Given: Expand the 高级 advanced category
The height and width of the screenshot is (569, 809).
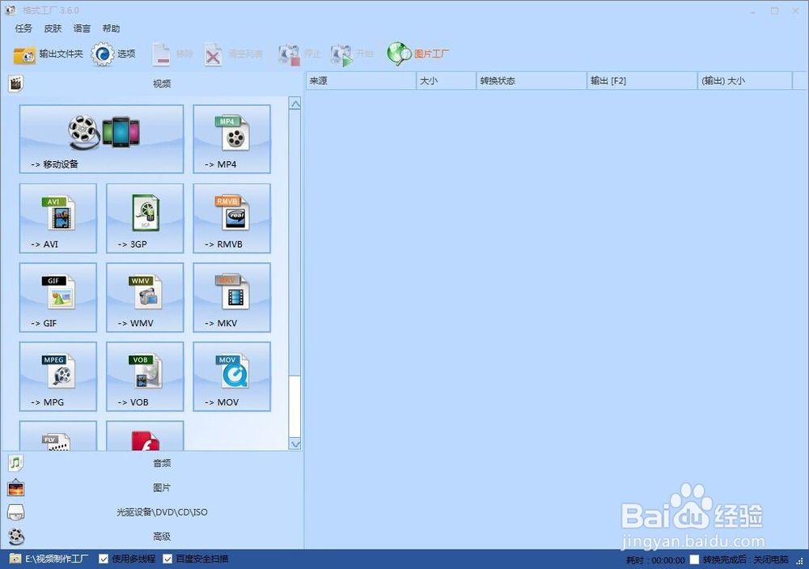Looking at the screenshot, I should [x=162, y=537].
